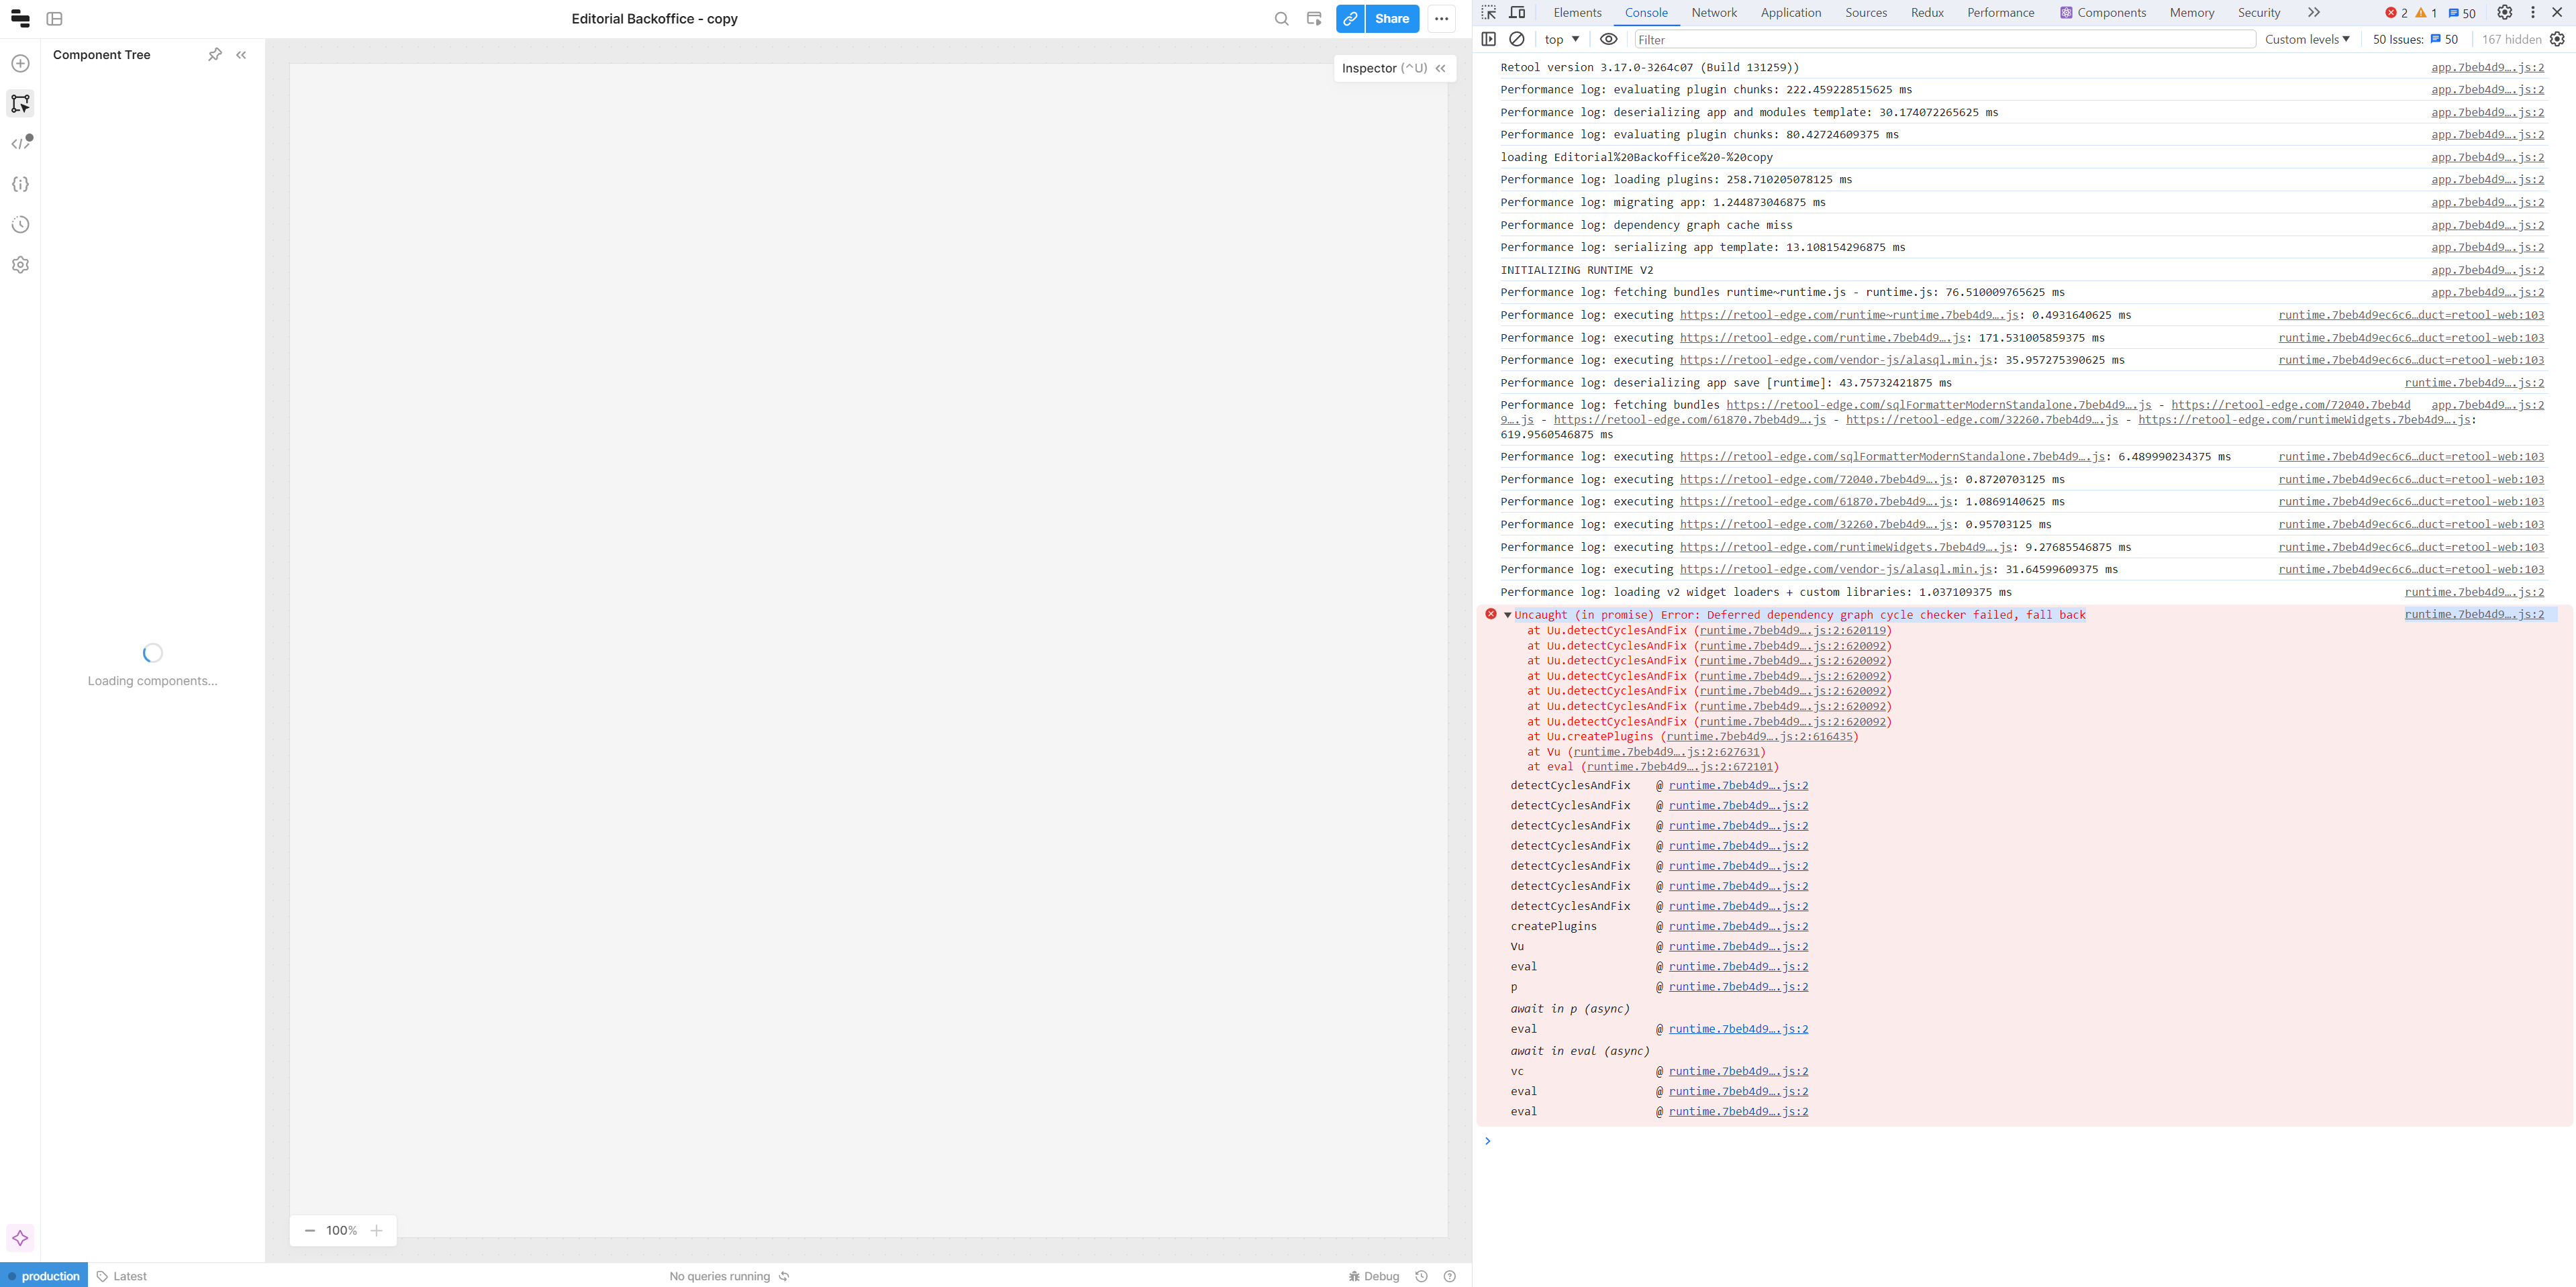2576x1287 pixels.
Task: Show more DevTools tabs chevron
Action: click(2313, 12)
